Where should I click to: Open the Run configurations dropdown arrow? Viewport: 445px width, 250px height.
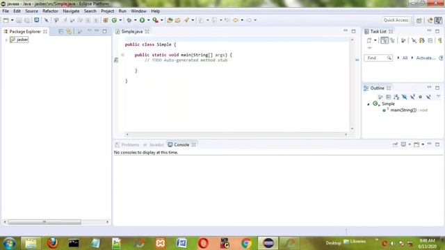pos(148,20)
